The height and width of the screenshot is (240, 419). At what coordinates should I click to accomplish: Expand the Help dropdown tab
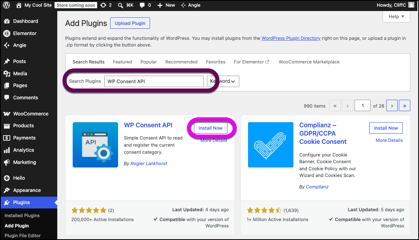pyautogui.click(x=396, y=17)
